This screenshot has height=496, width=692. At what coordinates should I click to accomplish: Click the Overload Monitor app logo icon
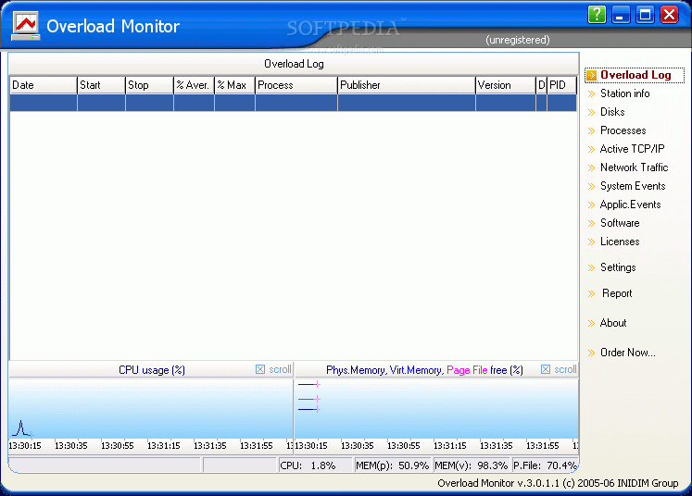coord(26,26)
